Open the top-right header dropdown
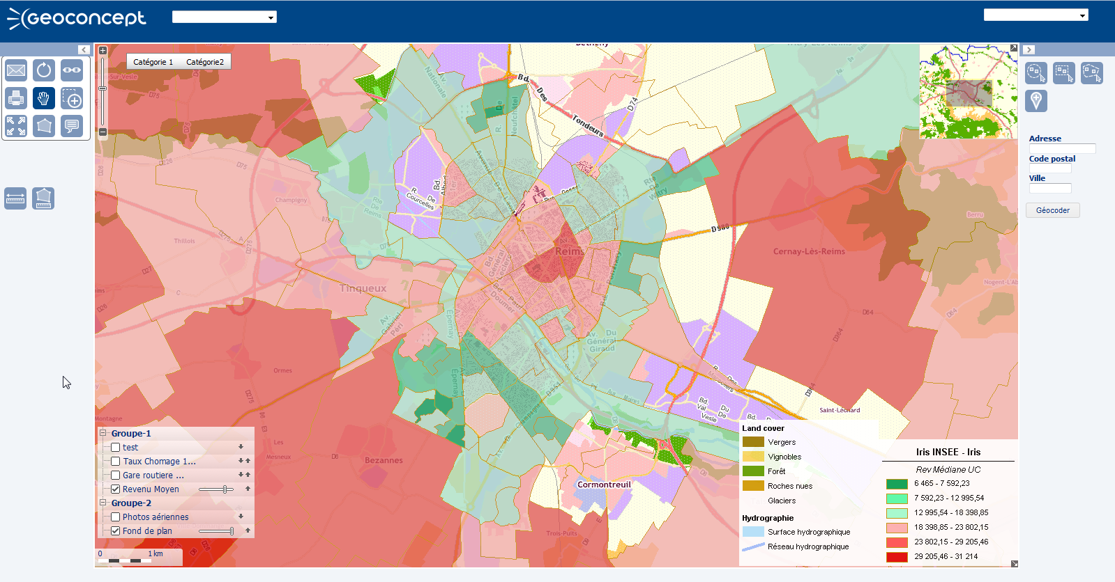 coord(1036,15)
